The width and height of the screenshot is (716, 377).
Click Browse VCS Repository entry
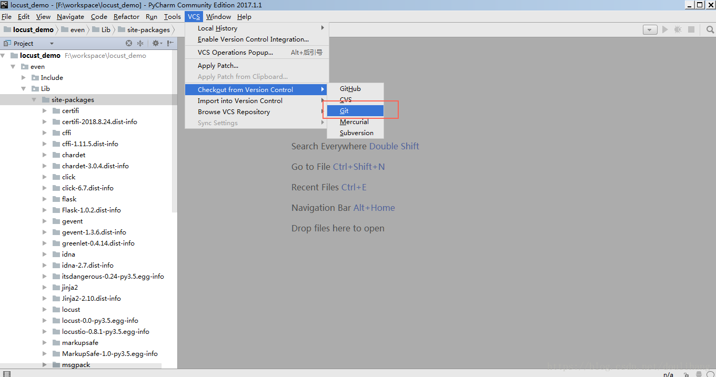257,112
